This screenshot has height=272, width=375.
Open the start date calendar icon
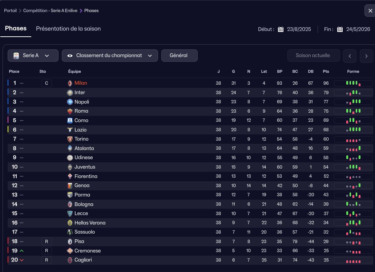[x=281, y=29]
